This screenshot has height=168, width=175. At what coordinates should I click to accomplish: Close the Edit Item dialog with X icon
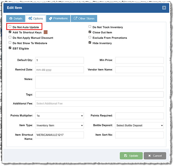164,8
